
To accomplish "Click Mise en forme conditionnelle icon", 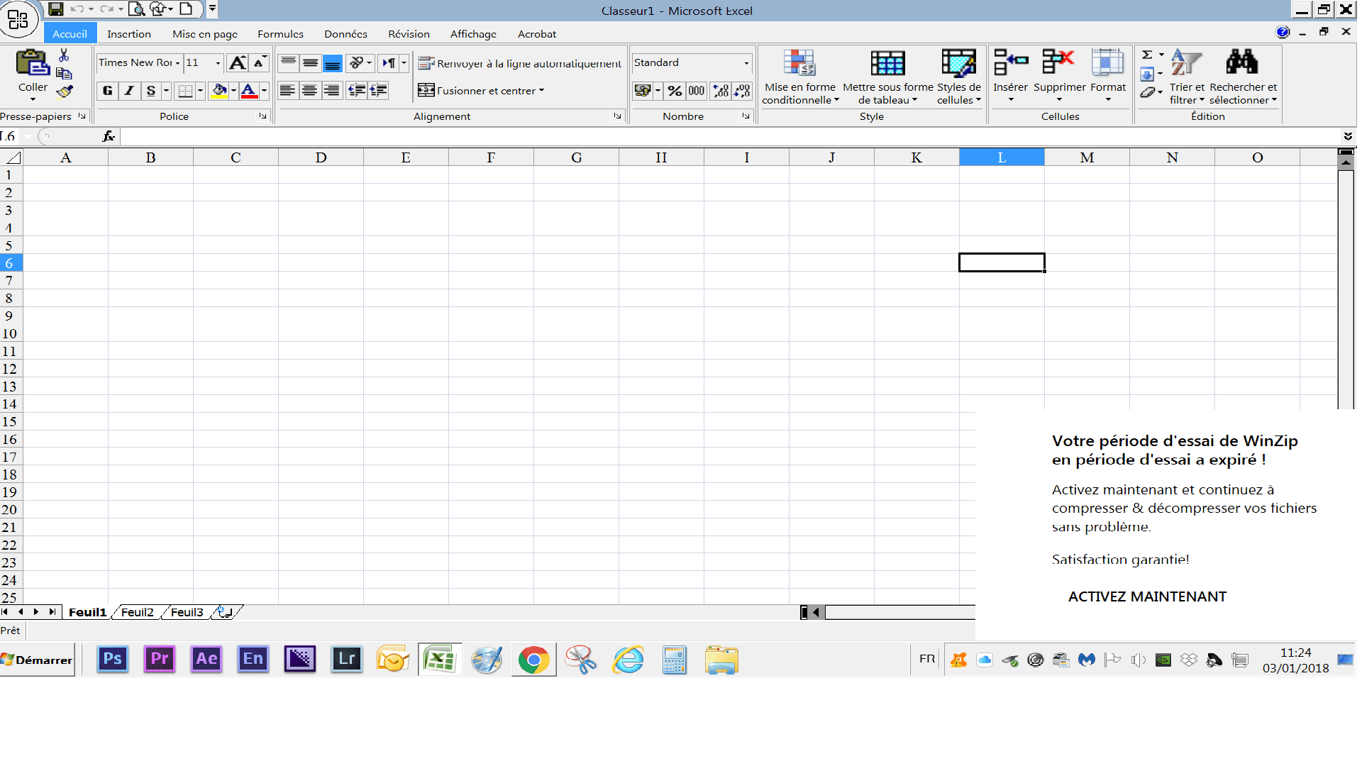I will [799, 64].
